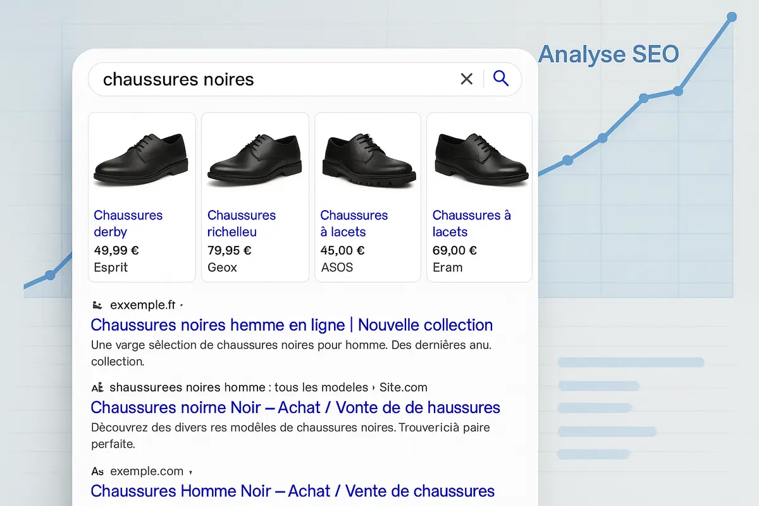Open the ASOS lace-up shoe image
Screen dimensions: 759x506
(368, 159)
